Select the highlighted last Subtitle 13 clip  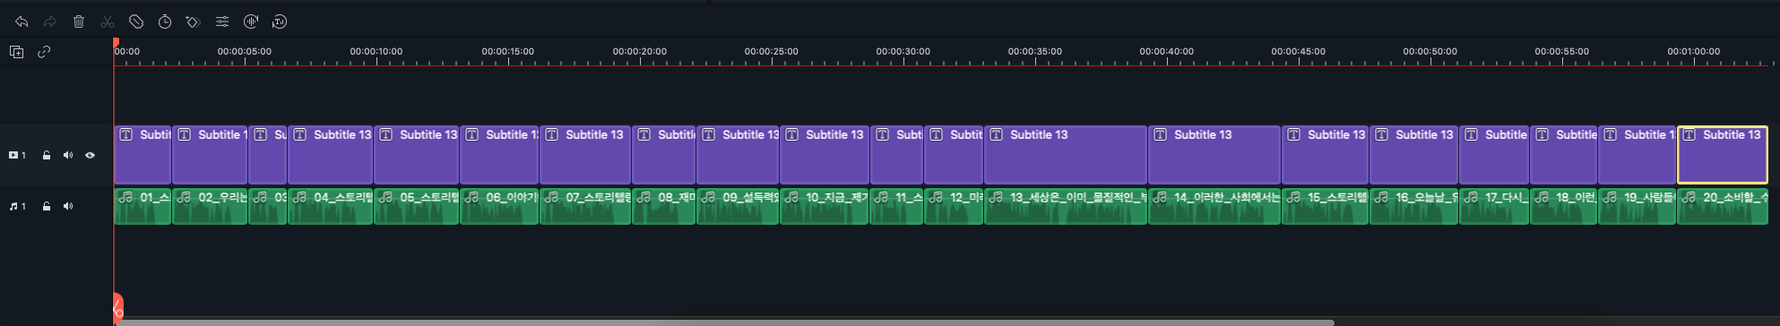[x=1722, y=155]
